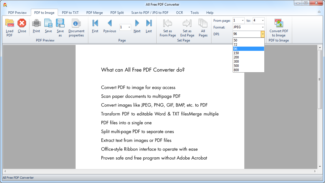Open the From page number dropdown
Screen dimensions: 325x183
(x=243, y=21)
